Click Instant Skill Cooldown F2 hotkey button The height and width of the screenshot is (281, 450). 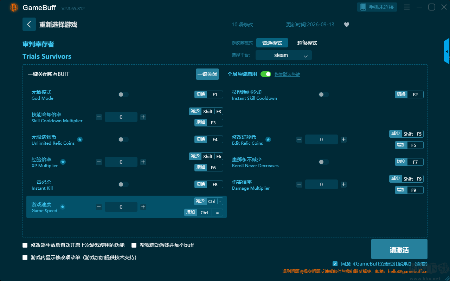pyautogui.click(x=409, y=94)
